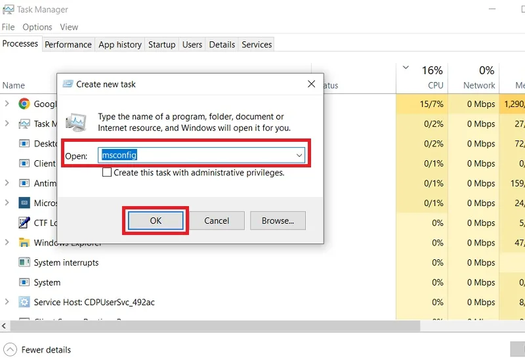Click the Fewer details arrow icon
This screenshot has height=363, width=525.
[10, 350]
